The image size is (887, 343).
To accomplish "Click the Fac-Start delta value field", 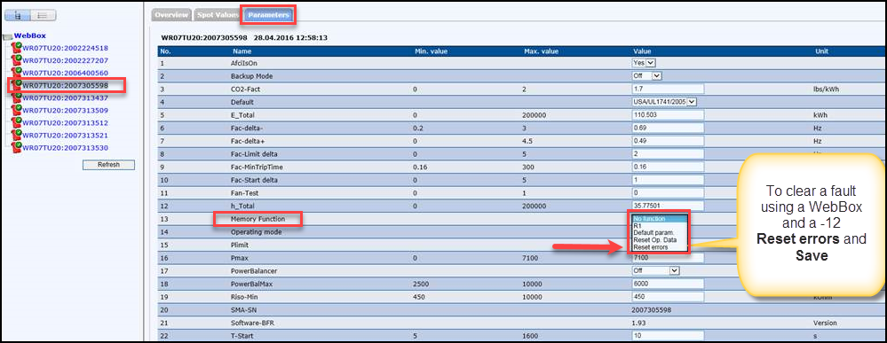I will tap(668, 180).
